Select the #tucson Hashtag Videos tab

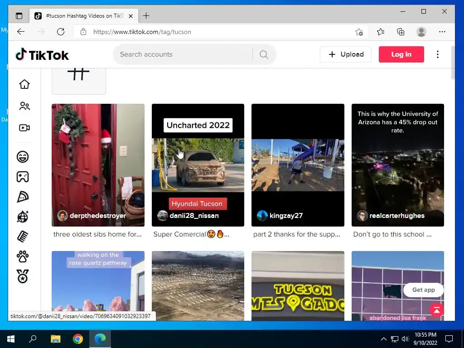tap(84, 16)
